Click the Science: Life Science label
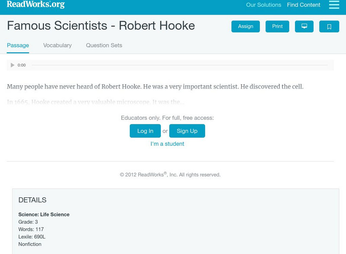The width and height of the screenshot is (346, 254). pyautogui.click(x=44, y=215)
